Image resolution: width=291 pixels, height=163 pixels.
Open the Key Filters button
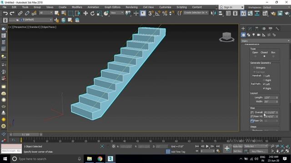point(258,151)
